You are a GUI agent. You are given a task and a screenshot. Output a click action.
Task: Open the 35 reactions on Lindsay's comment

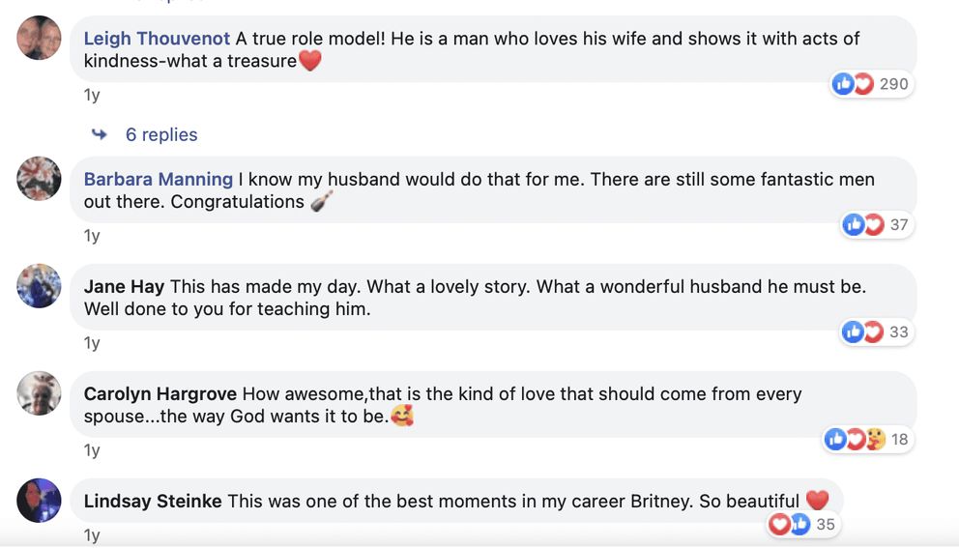[x=803, y=524]
